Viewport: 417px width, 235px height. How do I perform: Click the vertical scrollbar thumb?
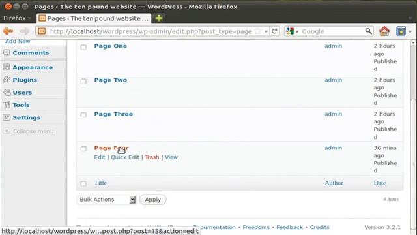(414, 163)
